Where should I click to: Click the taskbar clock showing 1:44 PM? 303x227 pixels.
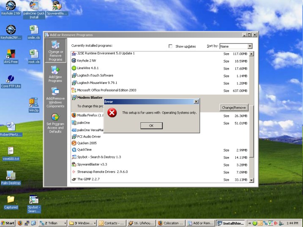(292, 223)
